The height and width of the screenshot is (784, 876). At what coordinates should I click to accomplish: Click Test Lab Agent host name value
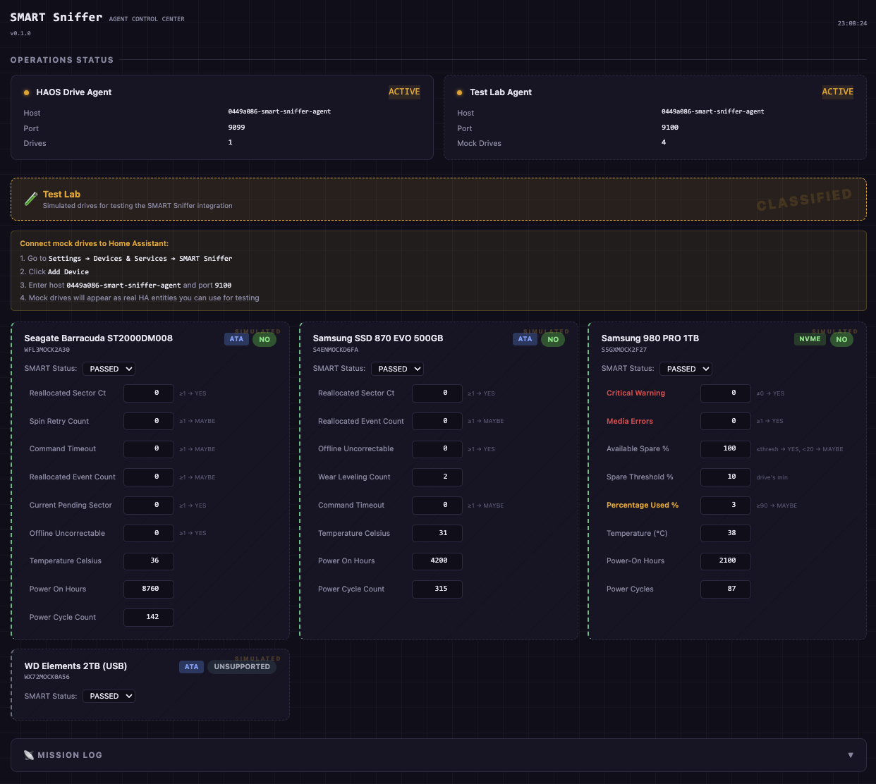713,111
